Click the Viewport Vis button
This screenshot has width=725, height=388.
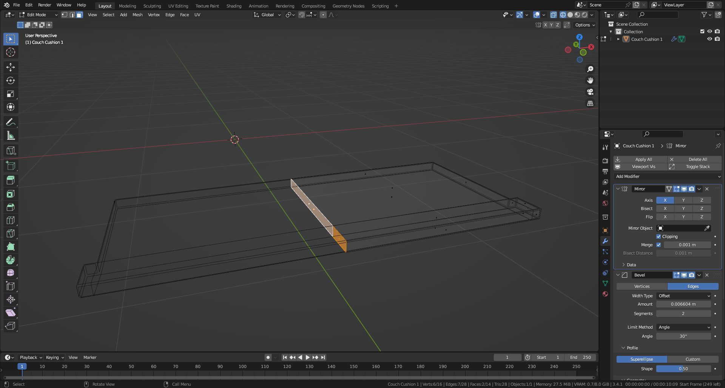coord(640,167)
